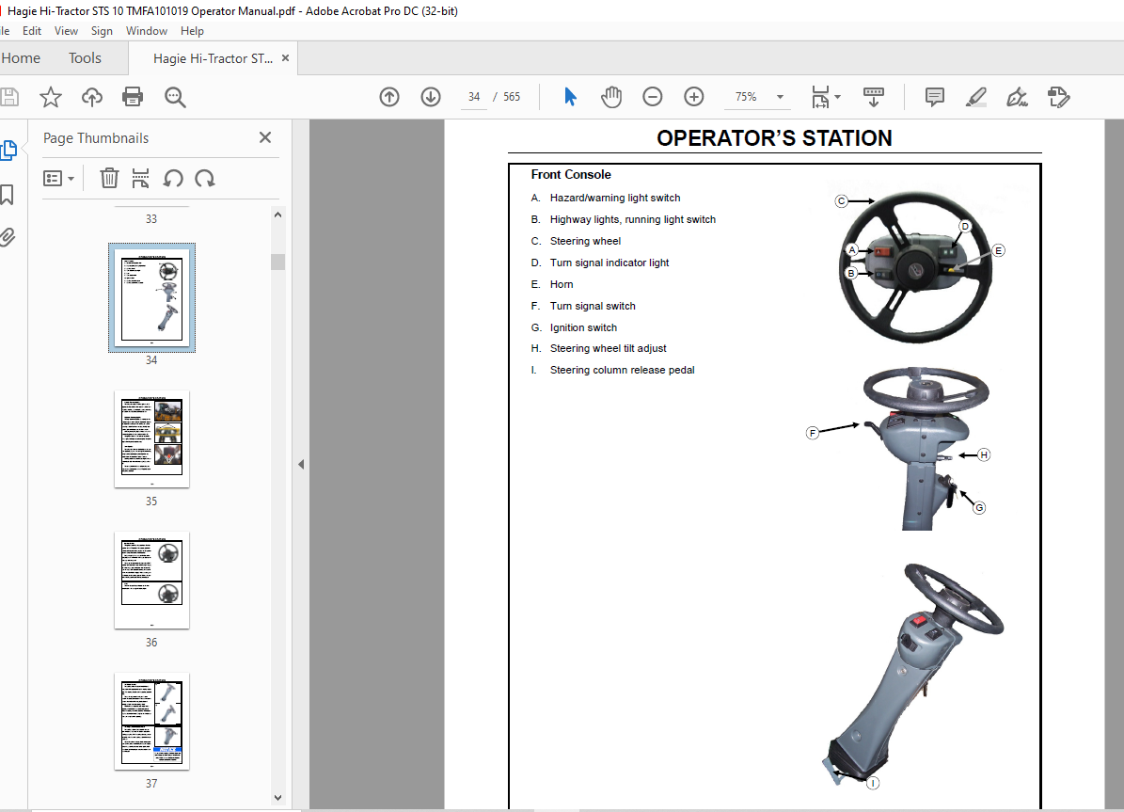
Task: Add a sticky note comment
Action: [x=935, y=97]
